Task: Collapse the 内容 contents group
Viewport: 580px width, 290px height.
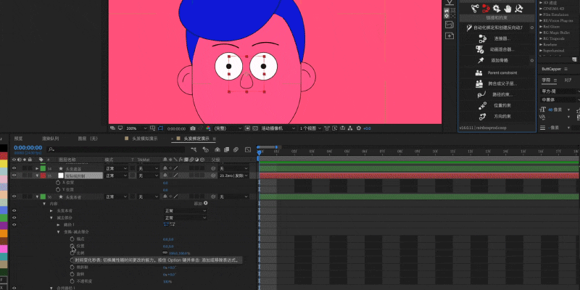Action: 44,204
